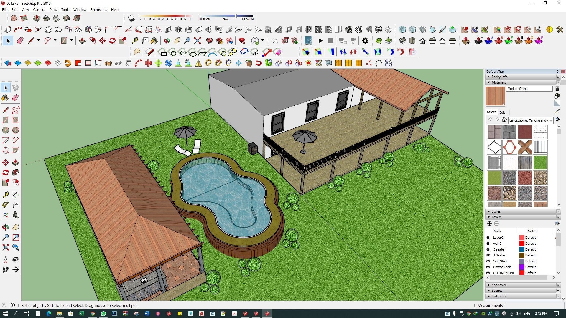Open the Arc tool dropdown arrow in toolbar
The width and height of the screenshot is (566, 318).
[x=55, y=40]
